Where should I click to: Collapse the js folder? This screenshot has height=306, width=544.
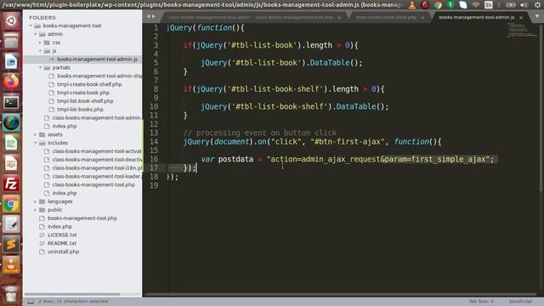click(x=40, y=51)
